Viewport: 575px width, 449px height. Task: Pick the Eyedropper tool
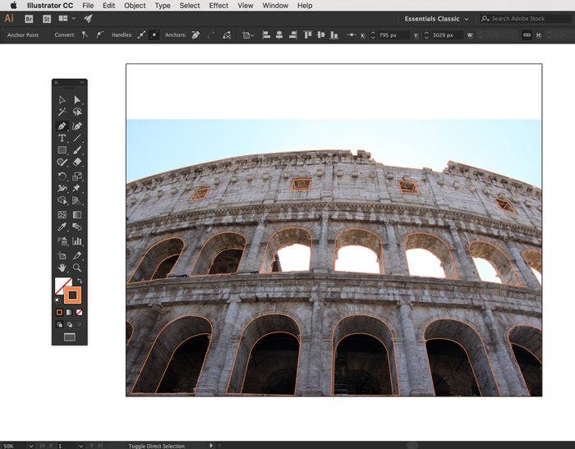(x=62, y=227)
